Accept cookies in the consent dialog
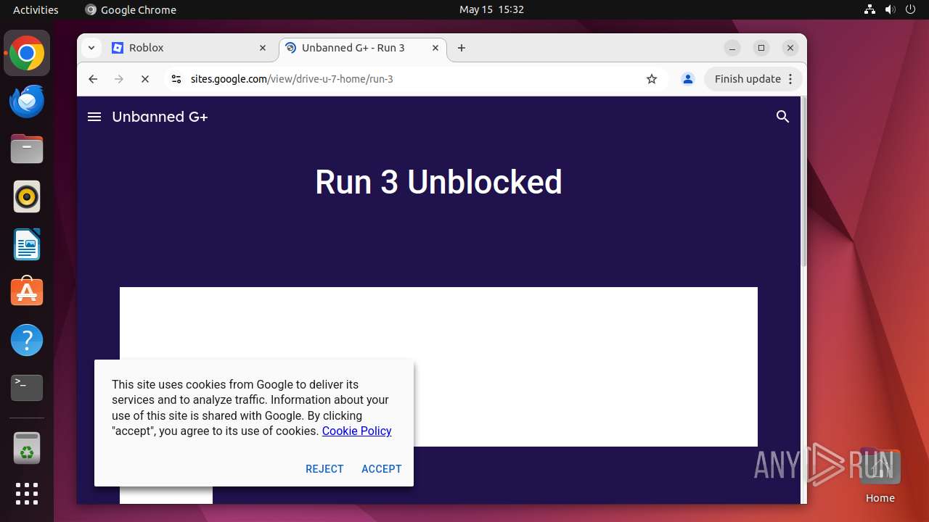Screen dimensions: 929x522 pyautogui.click(x=382, y=469)
